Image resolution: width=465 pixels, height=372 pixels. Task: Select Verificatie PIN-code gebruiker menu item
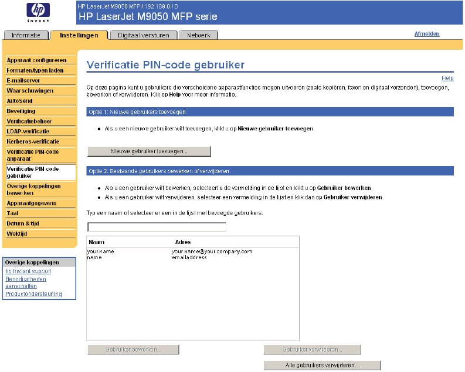tap(40, 173)
